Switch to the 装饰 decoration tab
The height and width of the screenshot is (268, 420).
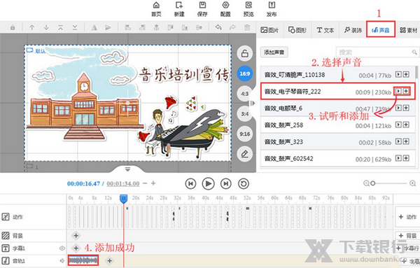click(x=353, y=30)
